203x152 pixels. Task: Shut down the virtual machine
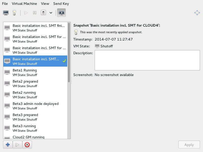click(x=43, y=13)
